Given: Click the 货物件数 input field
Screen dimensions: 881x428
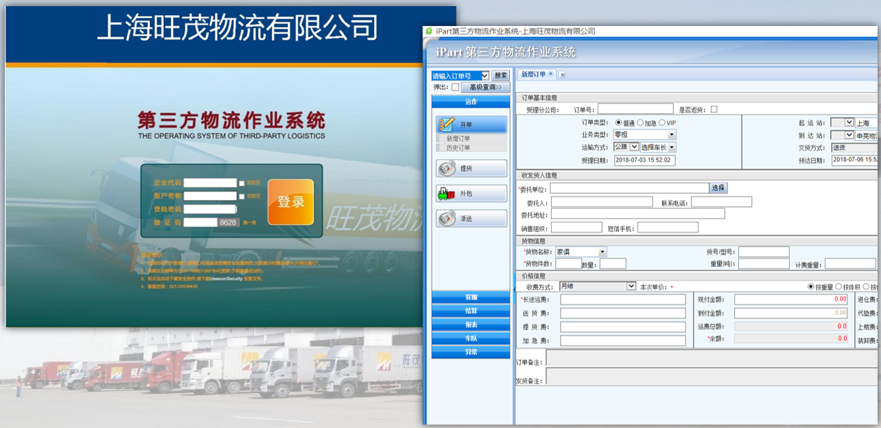Looking at the screenshot, I should [569, 264].
